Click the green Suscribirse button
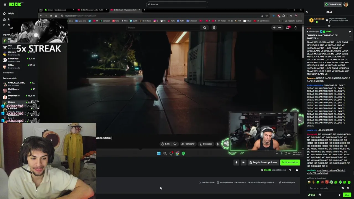This screenshot has width=354, height=199. [x=290, y=163]
